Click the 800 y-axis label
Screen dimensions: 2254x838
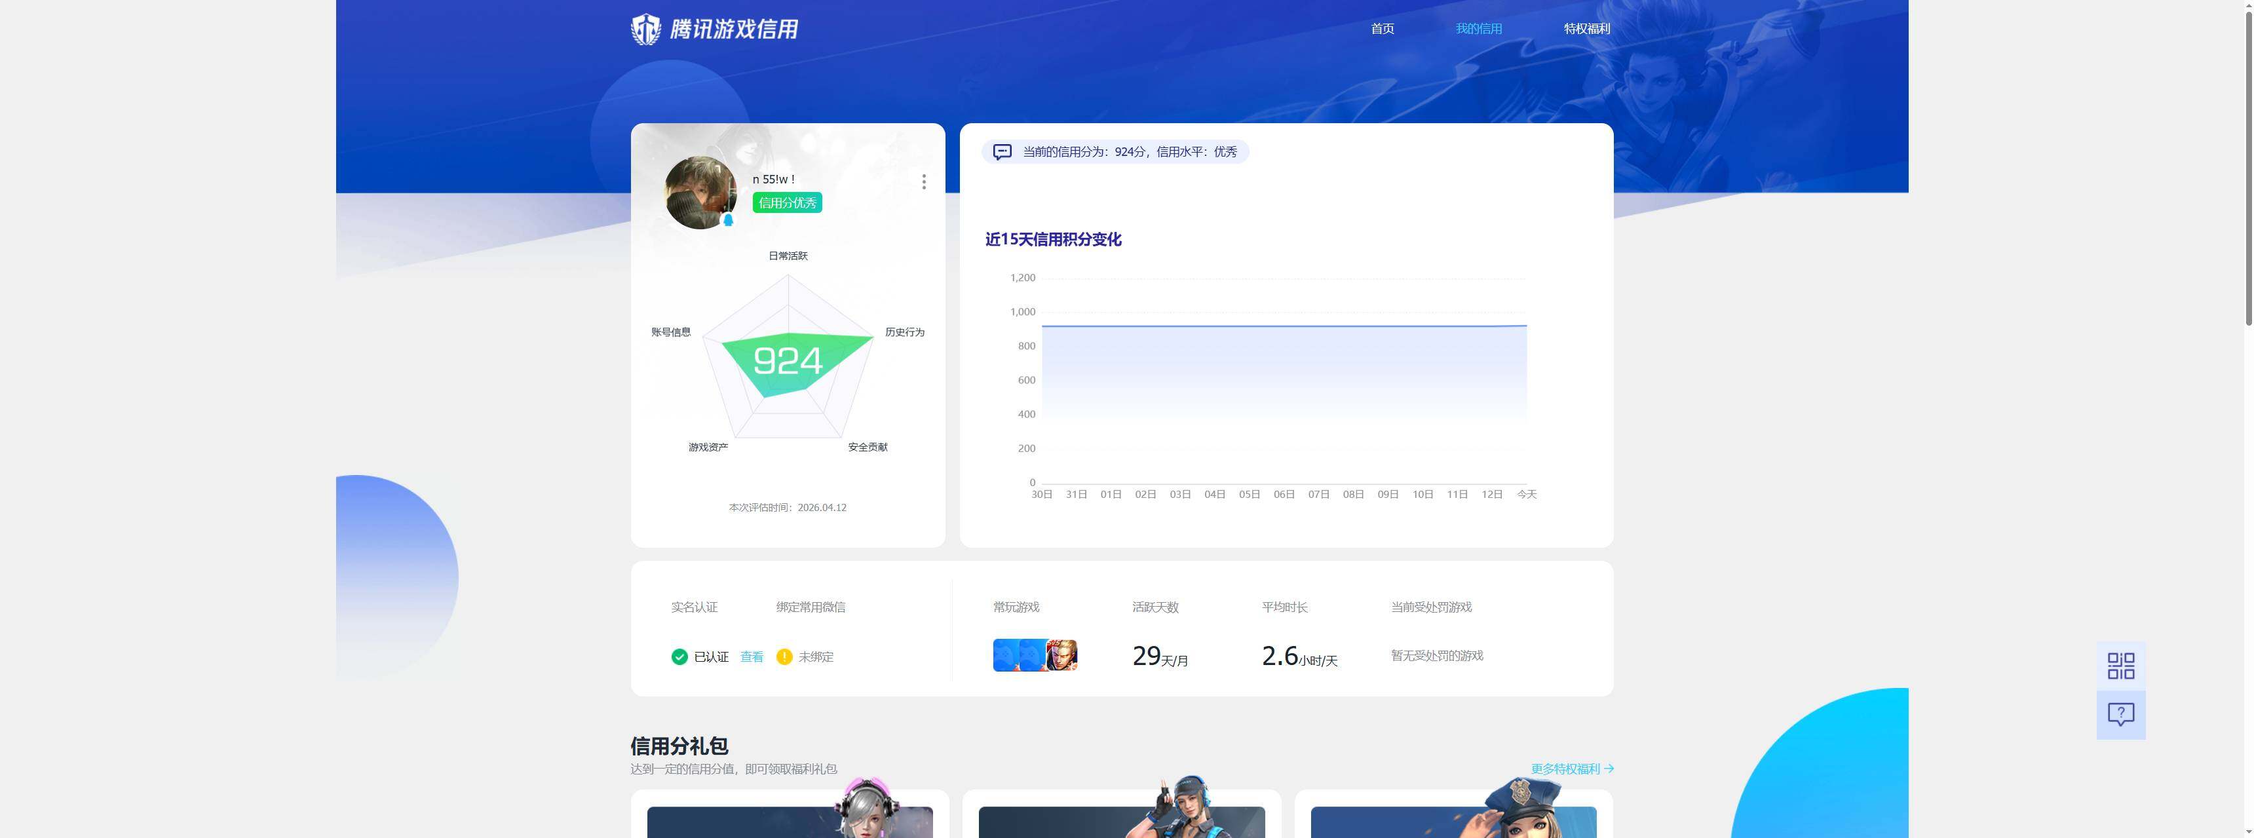click(x=1026, y=345)
